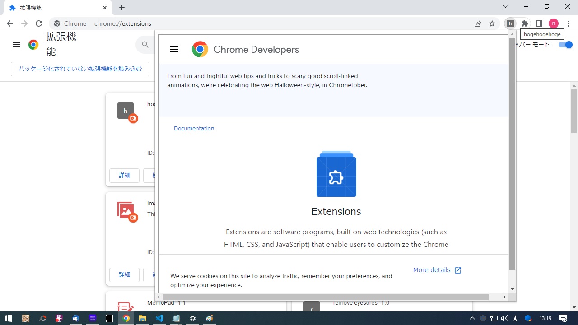Bookmark this page with the star
Screen dimensions: 578x325
[492, 23]
